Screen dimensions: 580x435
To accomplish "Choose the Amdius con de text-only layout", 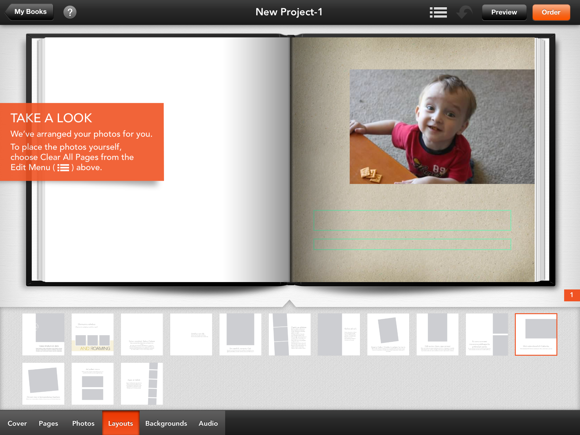I will pyautogui.click(x=191, y=334).
